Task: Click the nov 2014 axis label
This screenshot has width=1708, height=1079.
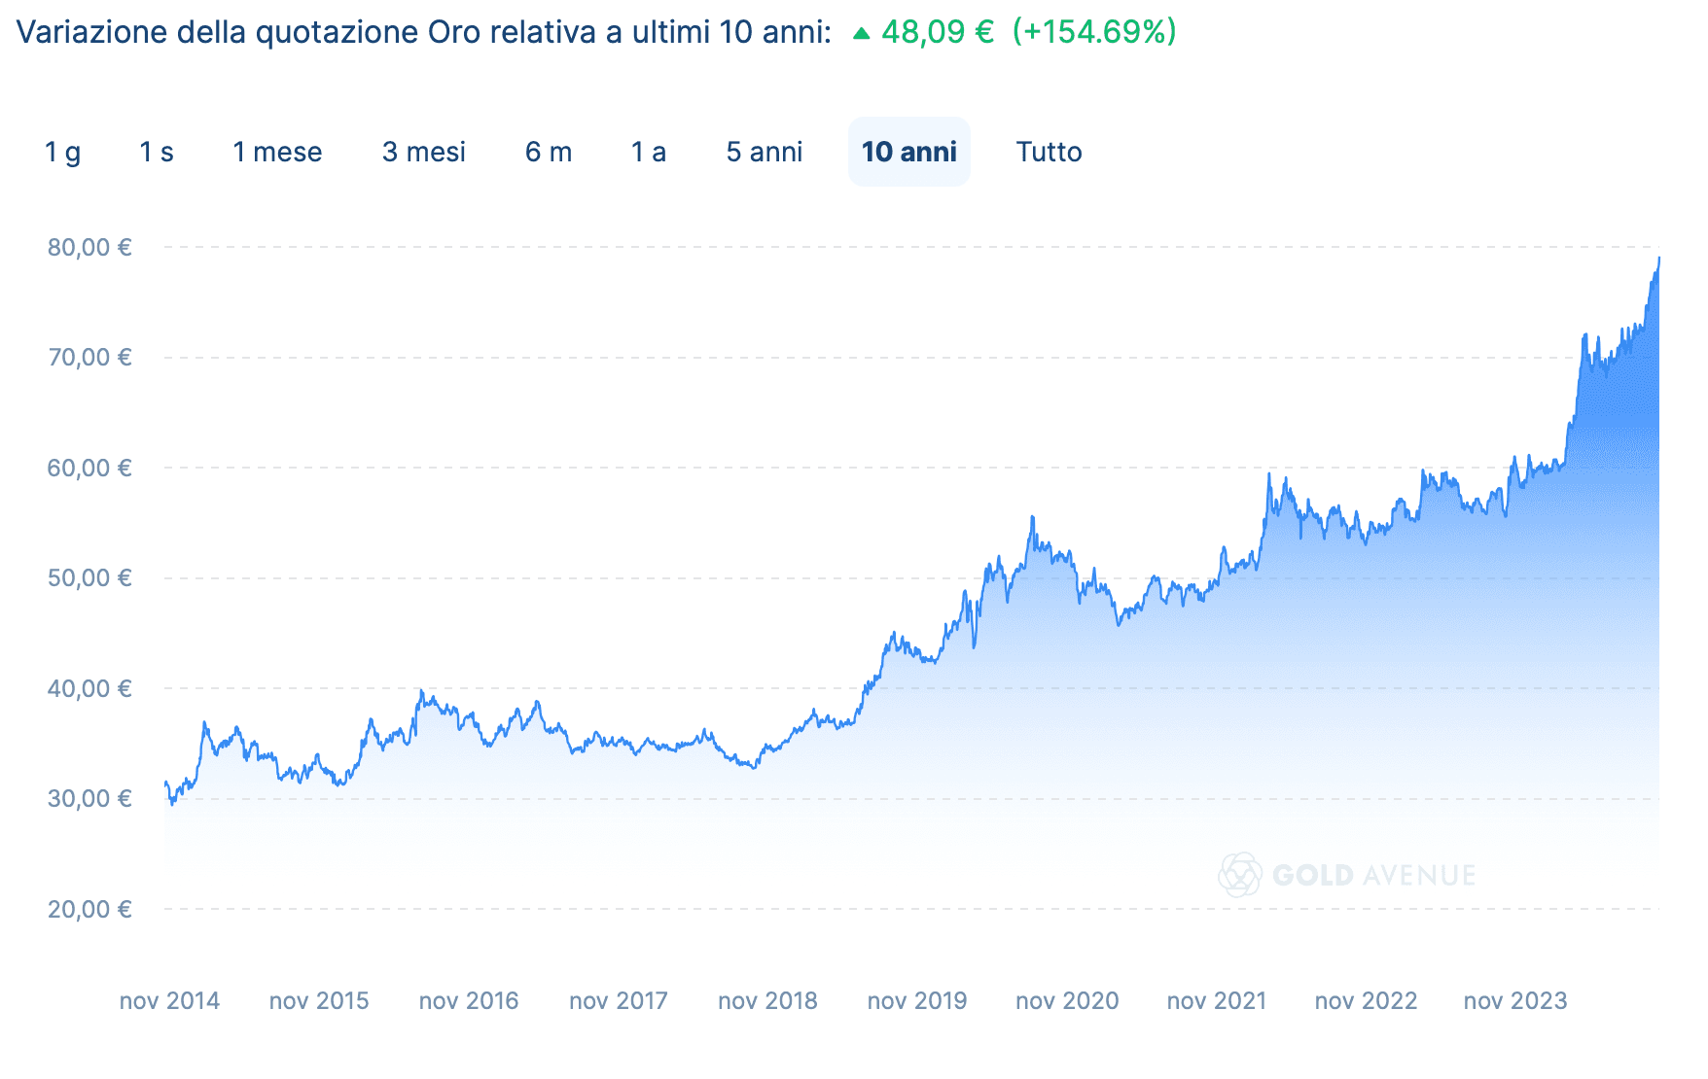Action: coord(169,1000)
